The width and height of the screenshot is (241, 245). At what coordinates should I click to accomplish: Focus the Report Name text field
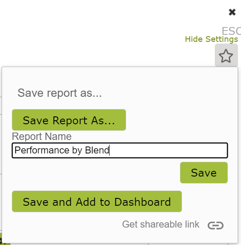click(x=120, y=150)
